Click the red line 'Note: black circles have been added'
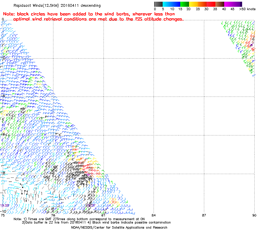The height and width of the screenshot is (233, 257). coord(89,14)
